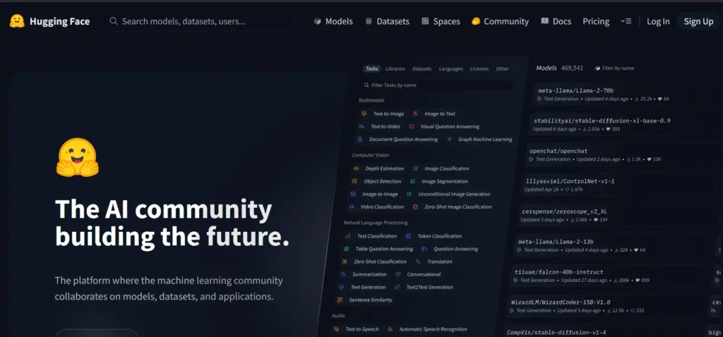Open stabilityai/stable-diffusion-xl-base-0.9 model

[x=624, y=125]
